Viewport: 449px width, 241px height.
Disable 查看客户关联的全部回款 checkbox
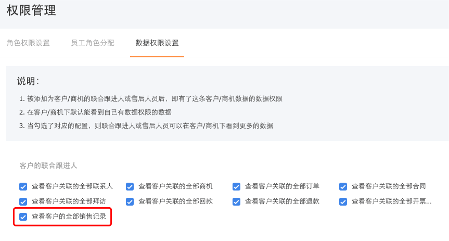pyautogui.click(x=130, y=201)
